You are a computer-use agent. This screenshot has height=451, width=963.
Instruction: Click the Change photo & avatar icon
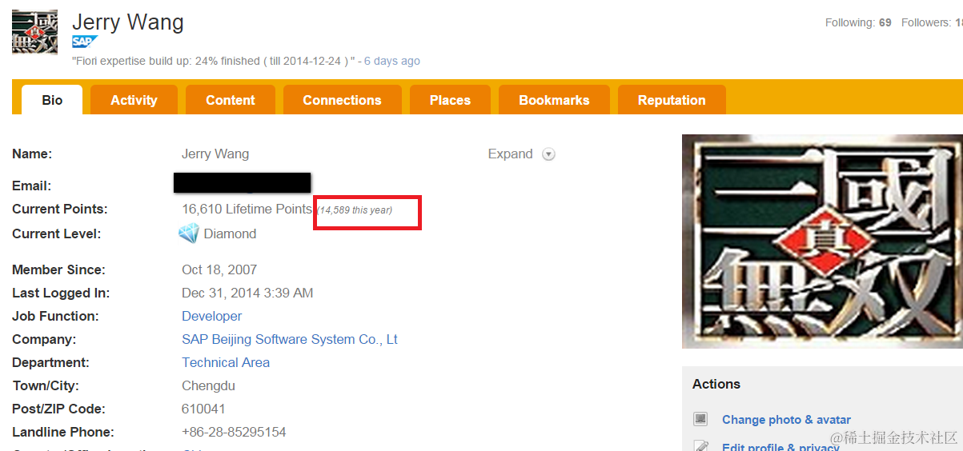pyautogui.click(x=701, y=419)
